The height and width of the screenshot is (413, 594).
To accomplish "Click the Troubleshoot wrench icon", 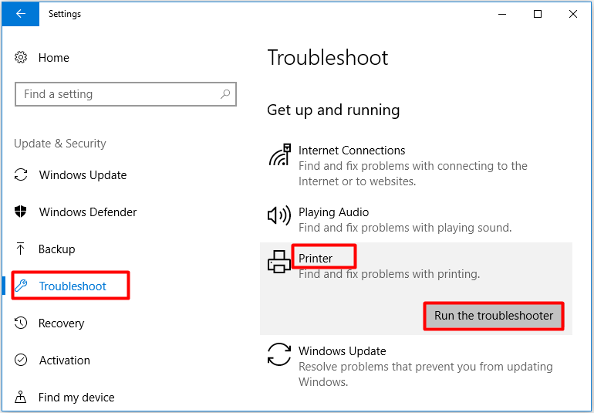I will pos(21,286).
